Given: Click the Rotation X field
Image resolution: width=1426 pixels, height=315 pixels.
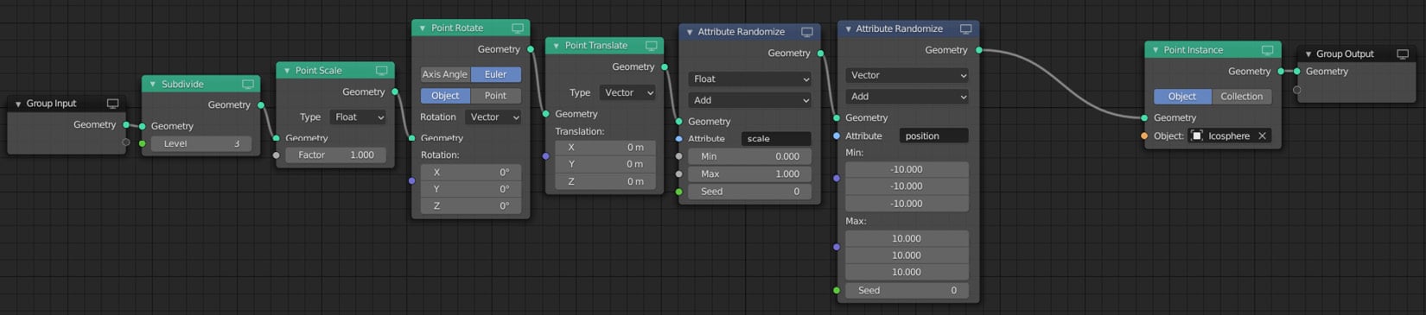Looking at the screenshot, I should (x=471, y=173).
